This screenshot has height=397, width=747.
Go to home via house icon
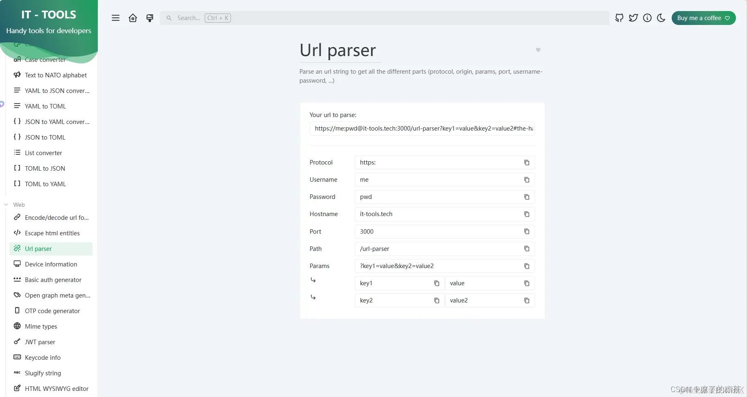133,18
